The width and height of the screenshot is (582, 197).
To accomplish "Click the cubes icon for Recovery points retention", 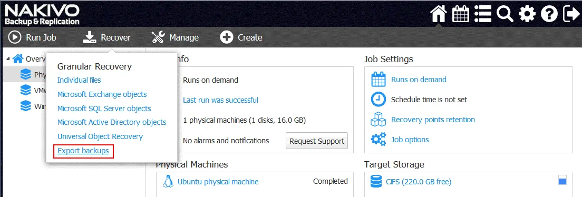I will pos(379,120).
